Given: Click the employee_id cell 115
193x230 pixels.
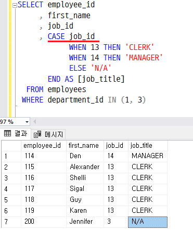Looking at the screenshot, I should (x=44, y=167).
